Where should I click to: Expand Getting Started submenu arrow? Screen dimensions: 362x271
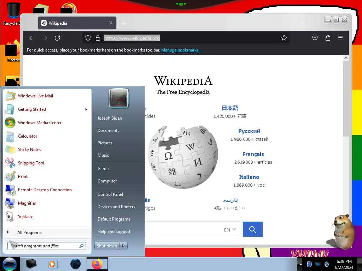coord(86,109)
